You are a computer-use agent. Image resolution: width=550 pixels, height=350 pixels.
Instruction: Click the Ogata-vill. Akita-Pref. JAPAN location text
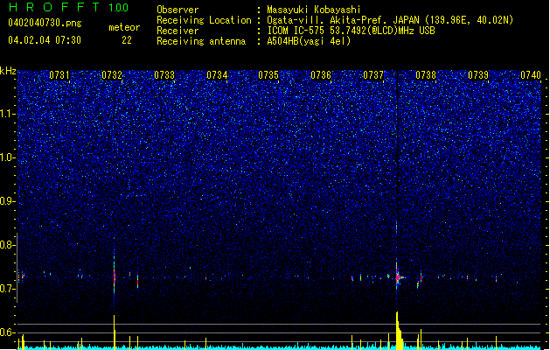click(x=390, y=20)
